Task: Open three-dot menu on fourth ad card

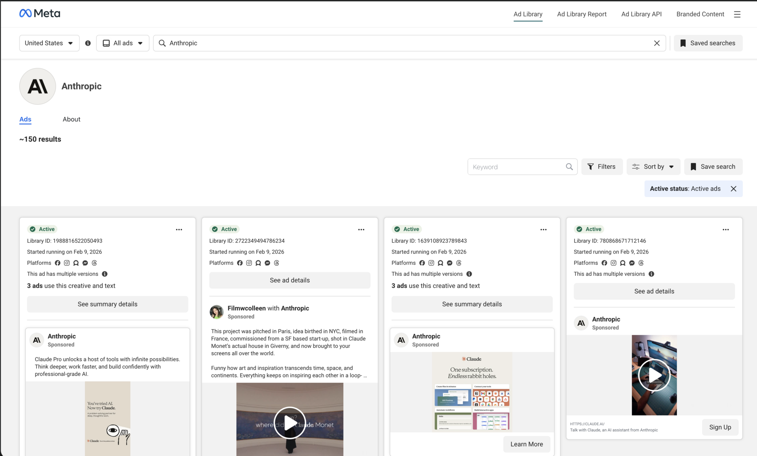Action: click(725, 230)
